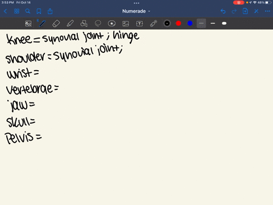Select the Highlighter tool
This screenshot has height=205, width=273.
[70, 23]
